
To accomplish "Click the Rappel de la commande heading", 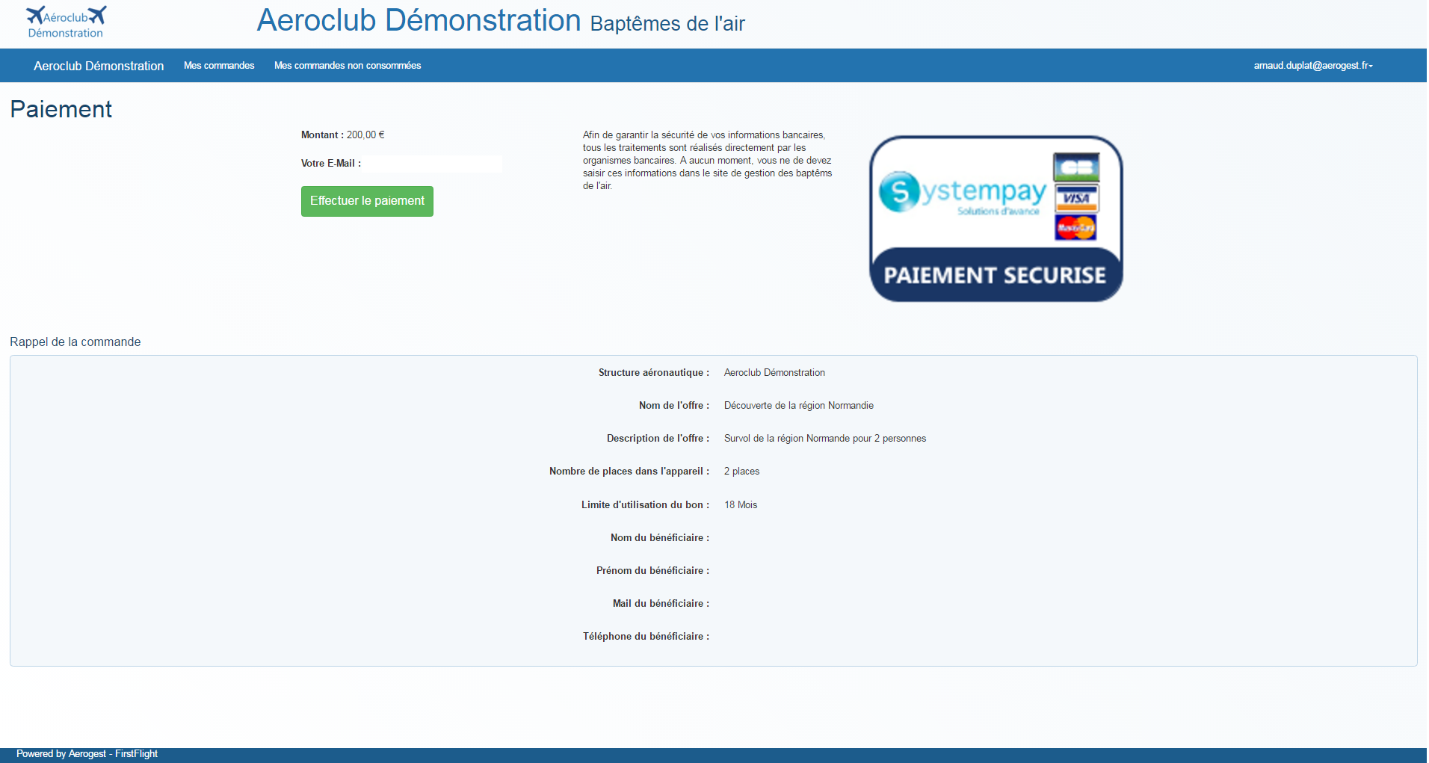I will click(75, 342).
